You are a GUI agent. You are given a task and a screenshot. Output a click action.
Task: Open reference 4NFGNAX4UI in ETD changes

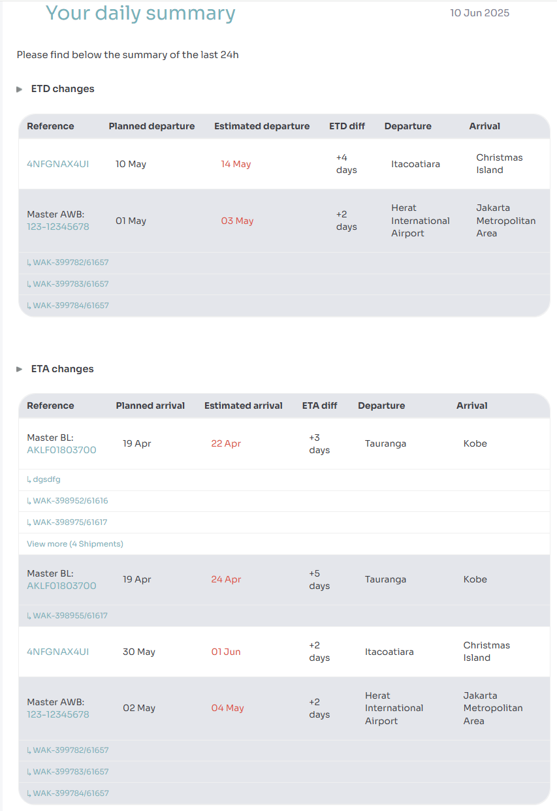(57, 164)
